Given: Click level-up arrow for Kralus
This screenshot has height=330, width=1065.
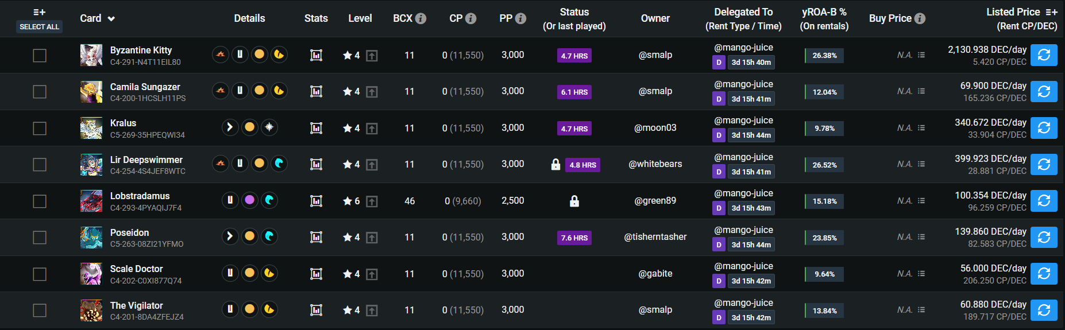Looking at the screenshot, I should (x=372, y=129).
